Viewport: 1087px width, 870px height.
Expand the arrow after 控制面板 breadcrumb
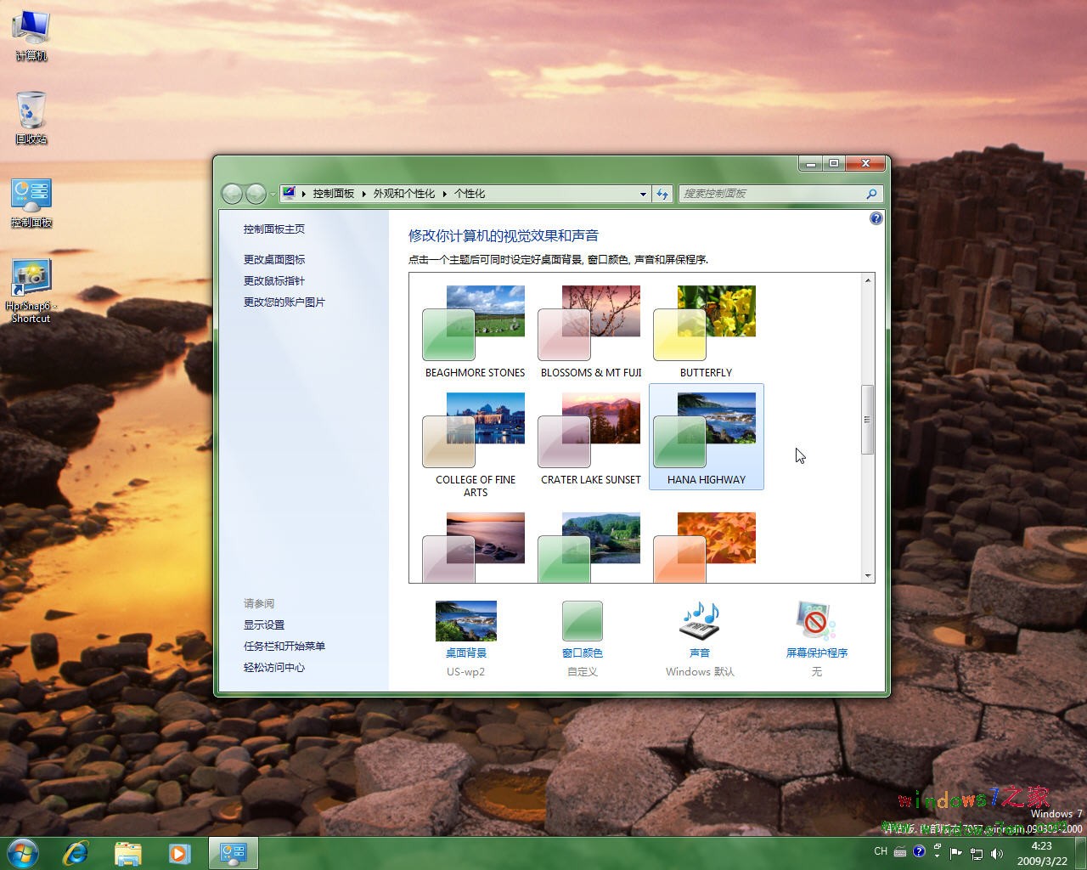tap(363, 194)
